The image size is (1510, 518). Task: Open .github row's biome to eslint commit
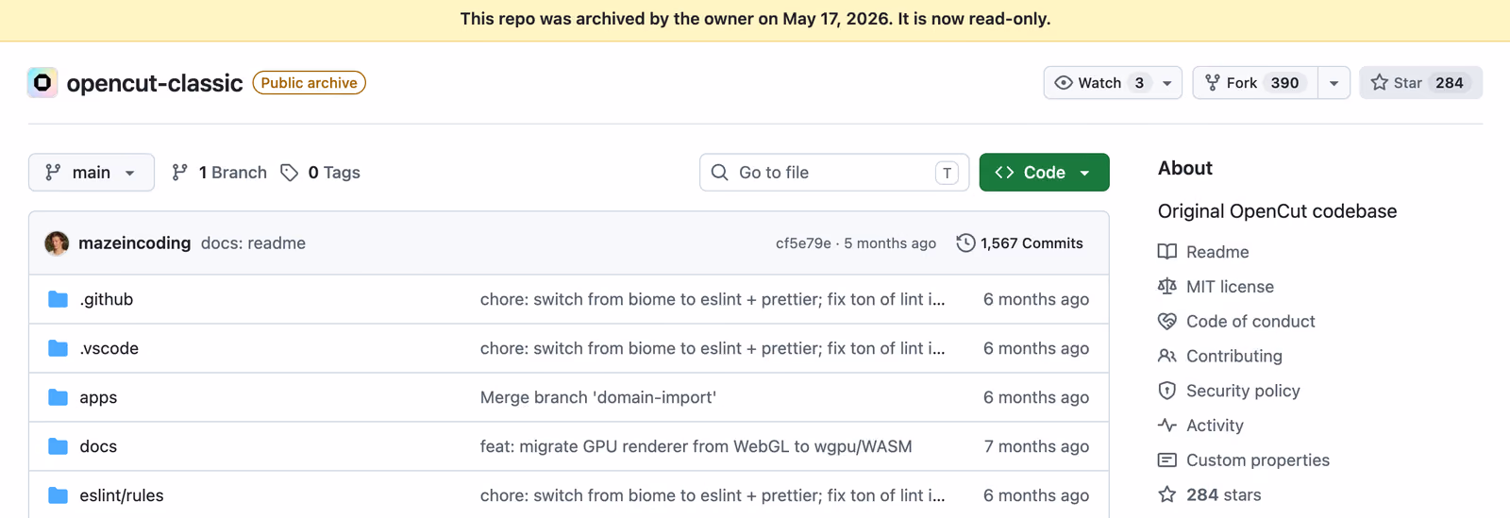(713, 299)
